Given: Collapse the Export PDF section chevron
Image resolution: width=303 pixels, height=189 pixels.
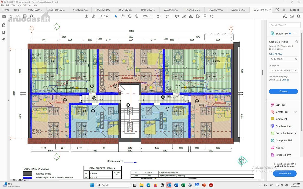Looking at the screenshot, I should click(x=295, y=33).
